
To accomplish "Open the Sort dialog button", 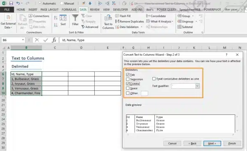I will (x=63, y=20).
